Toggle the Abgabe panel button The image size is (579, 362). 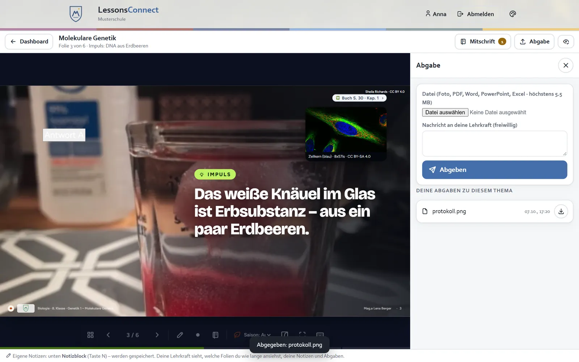pyautogui.click(x=534, y=42)
